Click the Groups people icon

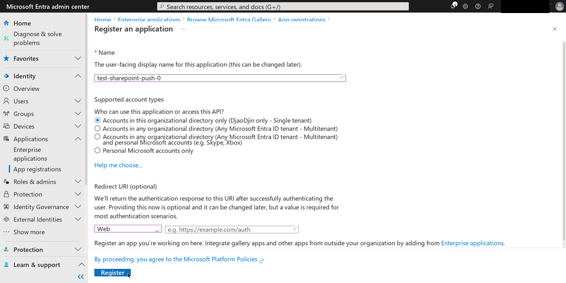pos(6,114)
